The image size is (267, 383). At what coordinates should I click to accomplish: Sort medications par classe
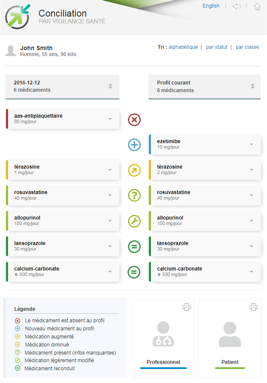tap(247, 47)
